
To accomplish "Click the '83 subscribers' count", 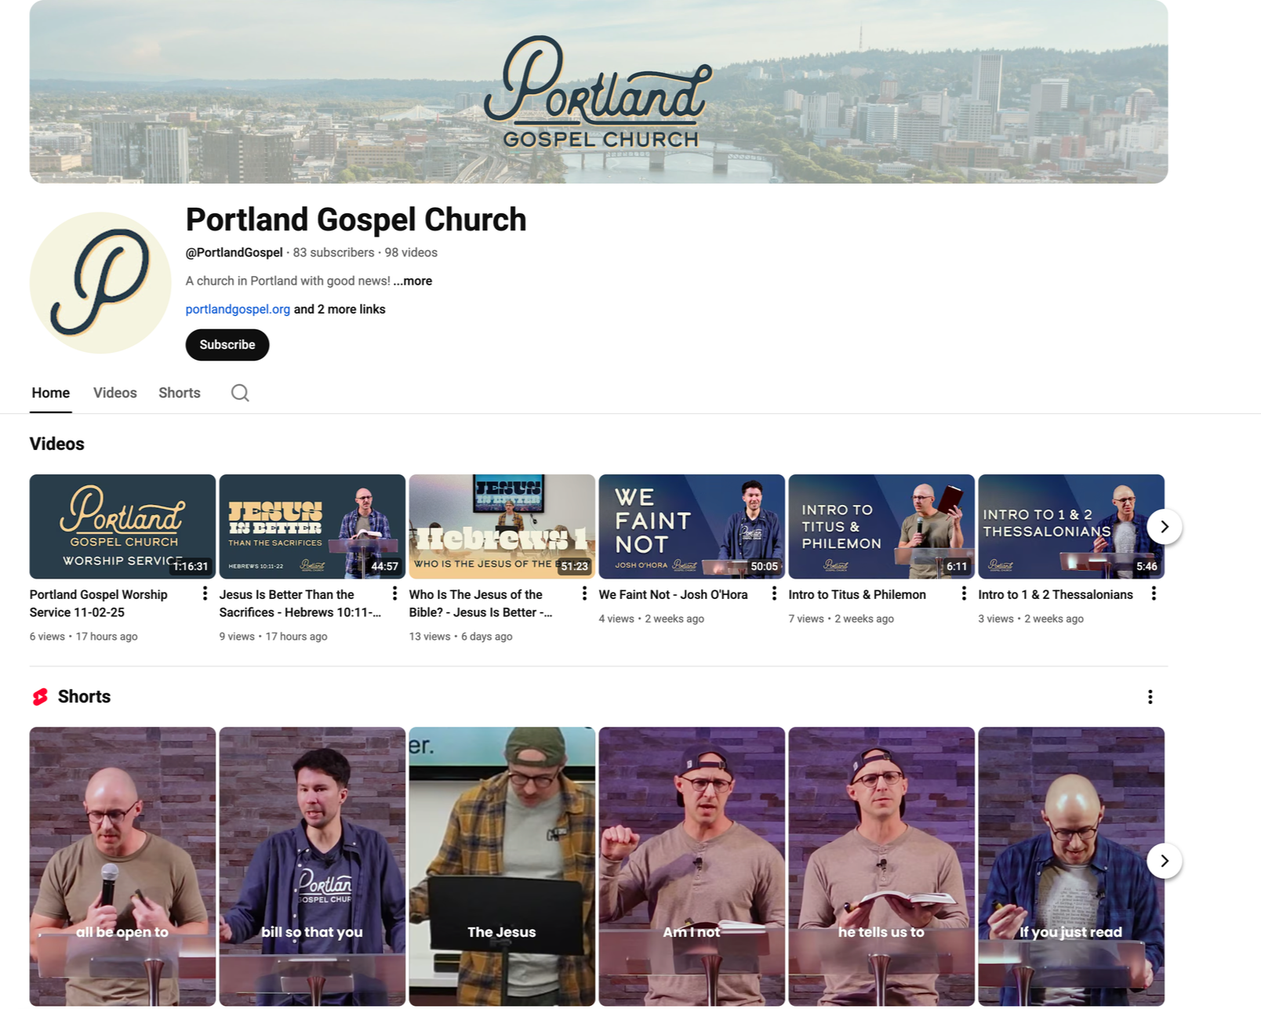I will point(334,252).
